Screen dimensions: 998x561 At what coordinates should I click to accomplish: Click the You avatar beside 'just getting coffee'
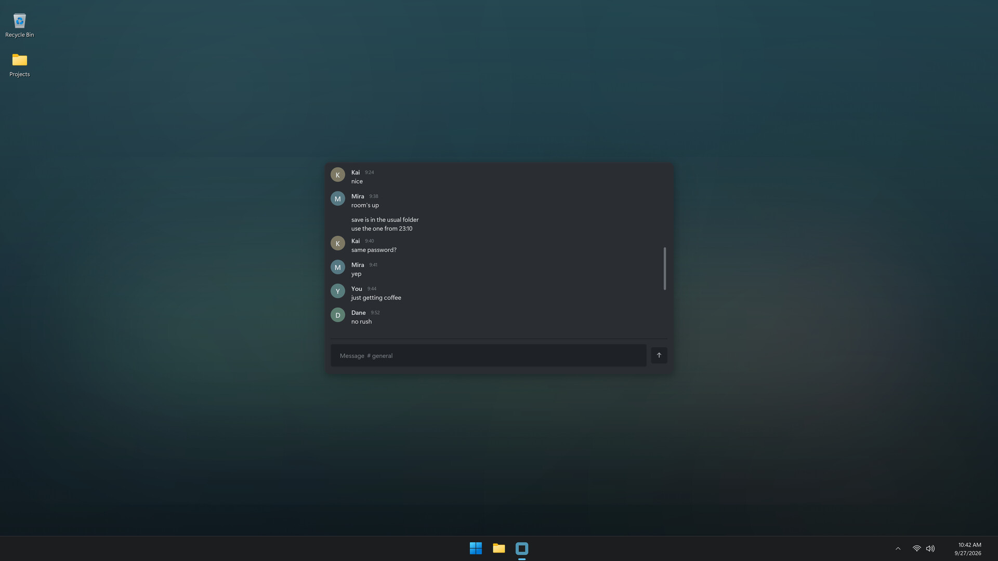point(338,291)
